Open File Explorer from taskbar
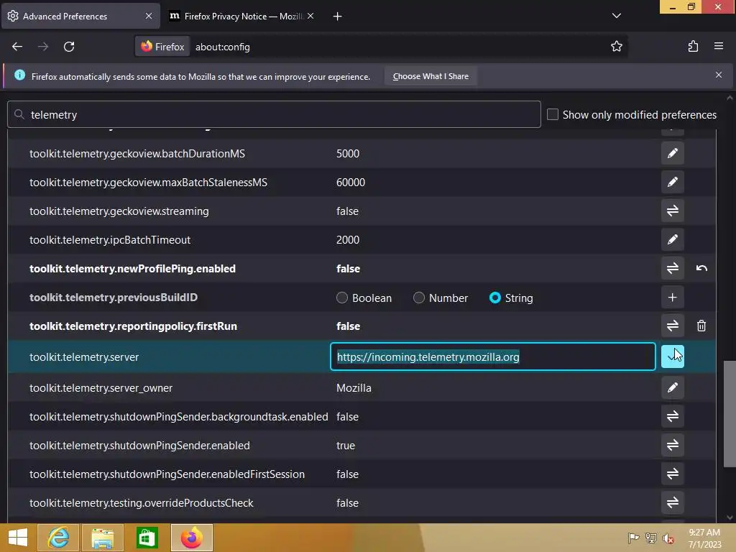This screenshot has width=736, height=552. click(x=103, y=538)
